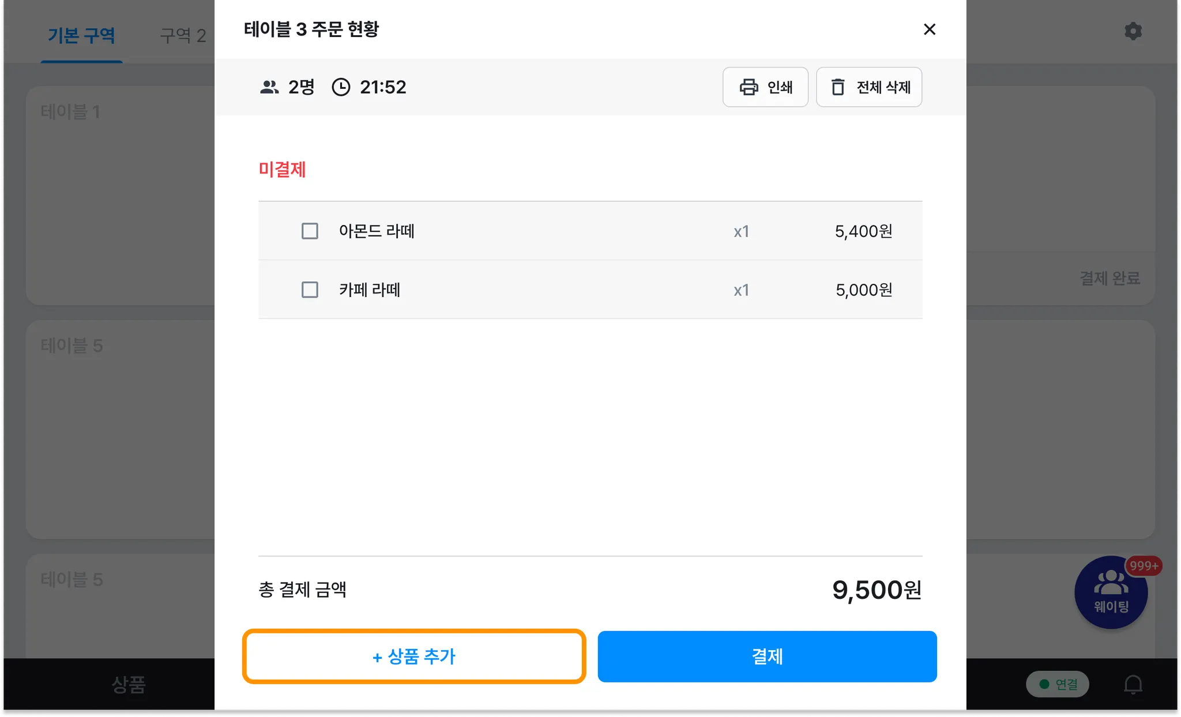Switch to the 기본 구역 tab
Viewport: 1181px width, 717px height.
pyautogui.click(x=81, y=36)
